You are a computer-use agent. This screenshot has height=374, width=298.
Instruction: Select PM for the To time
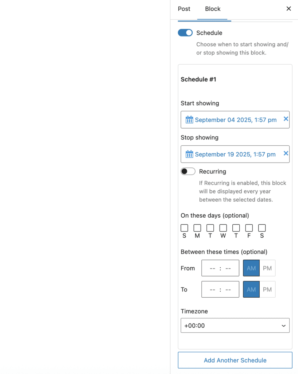267,289
